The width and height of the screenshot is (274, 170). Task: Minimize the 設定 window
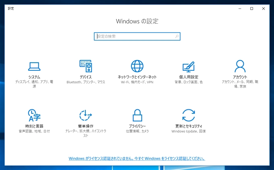tap(240, 8)
